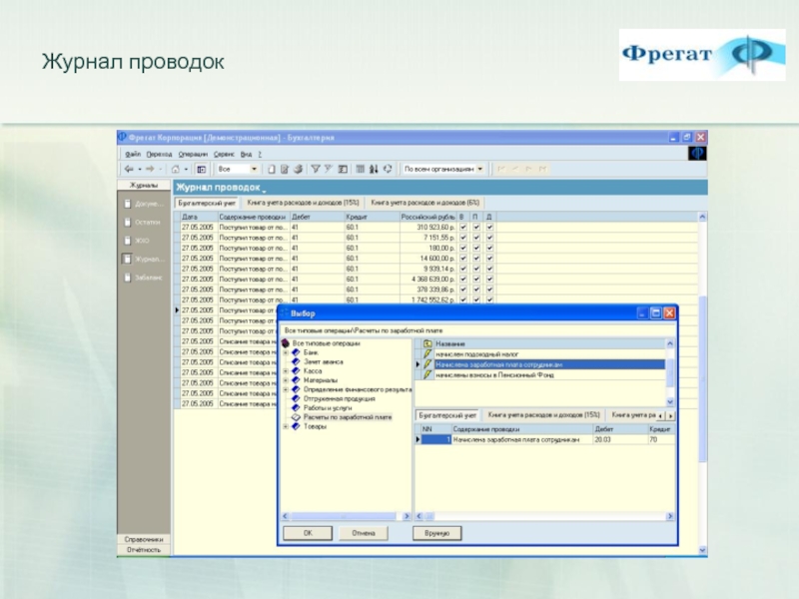Open the Вид menu

(246, 154)
